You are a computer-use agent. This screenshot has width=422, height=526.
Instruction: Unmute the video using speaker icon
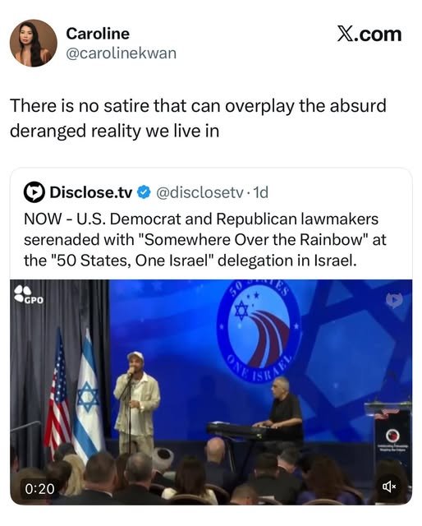point(389,487)
